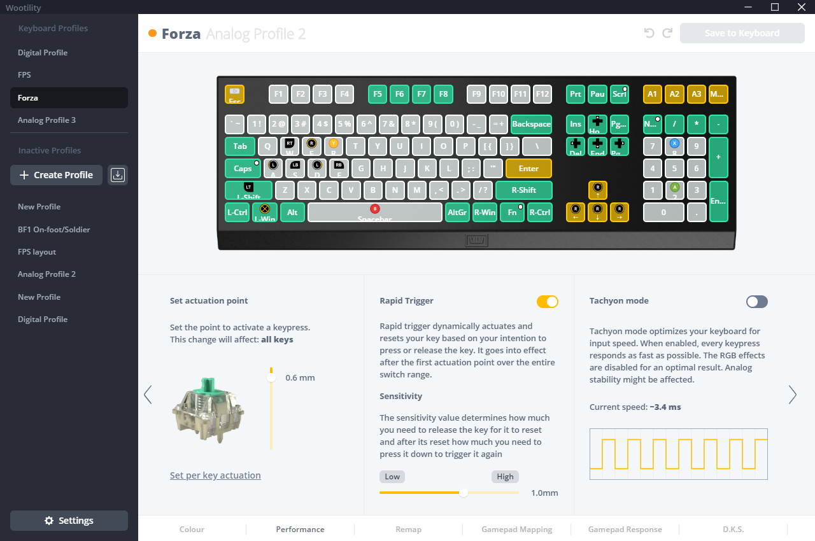Click the redo arrow icon
The width and height of the screenshot is (815, 541).
tap(667, 33)
